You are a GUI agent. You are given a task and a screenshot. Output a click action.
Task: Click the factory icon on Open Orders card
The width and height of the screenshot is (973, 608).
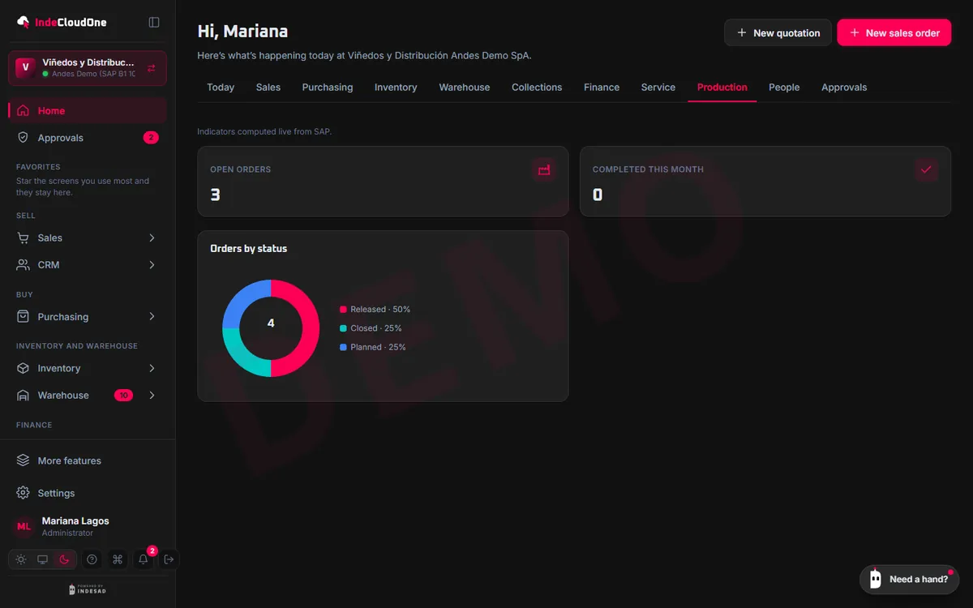(544, 169)
